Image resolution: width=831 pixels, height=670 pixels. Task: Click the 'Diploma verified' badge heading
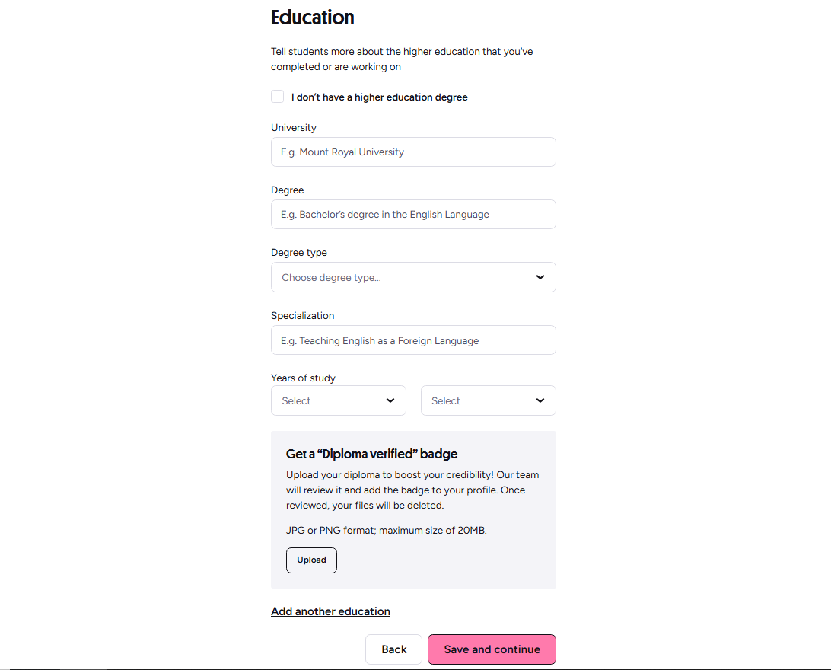(371, 455)
